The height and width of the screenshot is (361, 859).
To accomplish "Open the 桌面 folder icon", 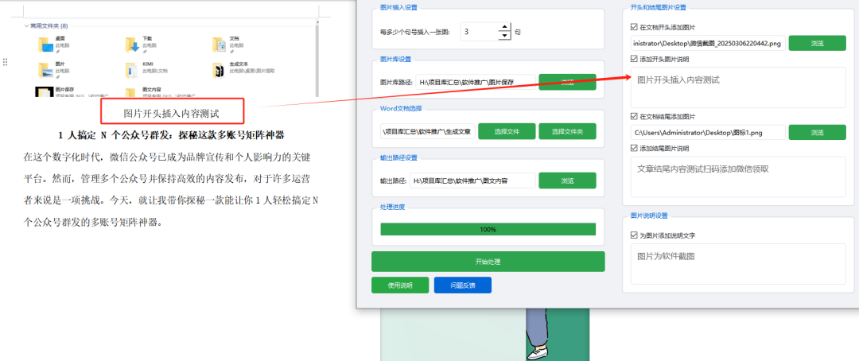I will (x=45, y=45).
